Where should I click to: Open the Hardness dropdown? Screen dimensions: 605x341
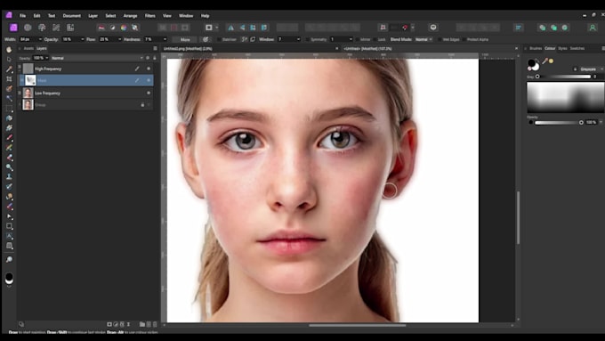tap(165, 39)
